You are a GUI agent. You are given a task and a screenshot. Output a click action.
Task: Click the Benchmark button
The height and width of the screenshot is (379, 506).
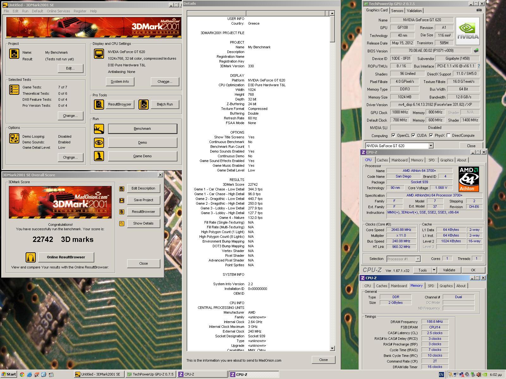[142, 129]
